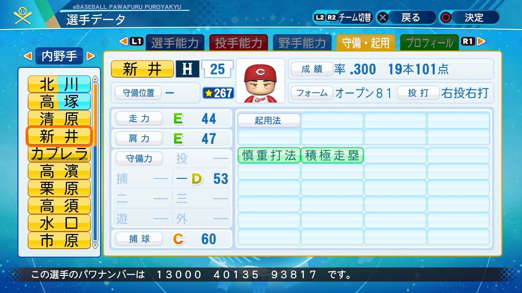Viewport: 522px width, 293px height.
Task: Click the 決定 confirm button
Action: [x=469, y=18]
